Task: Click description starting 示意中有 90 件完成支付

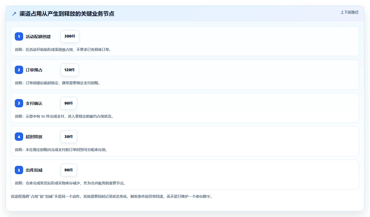Action: point(64,116)
